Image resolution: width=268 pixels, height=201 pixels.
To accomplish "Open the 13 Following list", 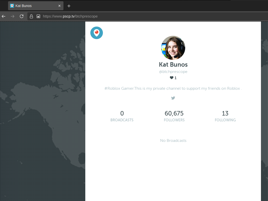I will pos(225,116).
